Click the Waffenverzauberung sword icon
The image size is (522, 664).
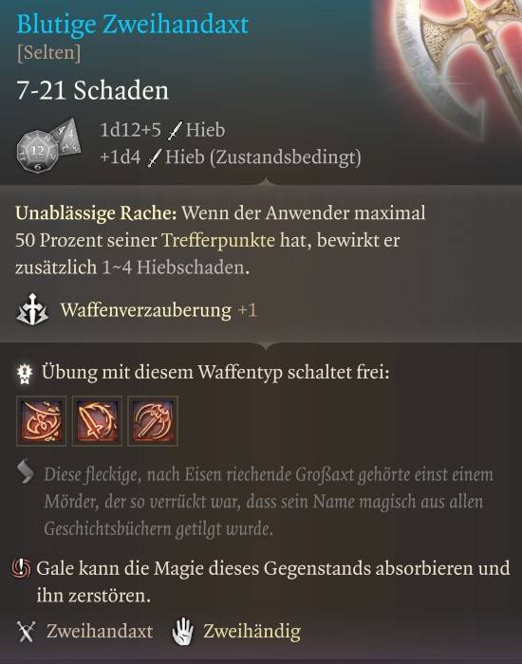(x=32, y=310)
